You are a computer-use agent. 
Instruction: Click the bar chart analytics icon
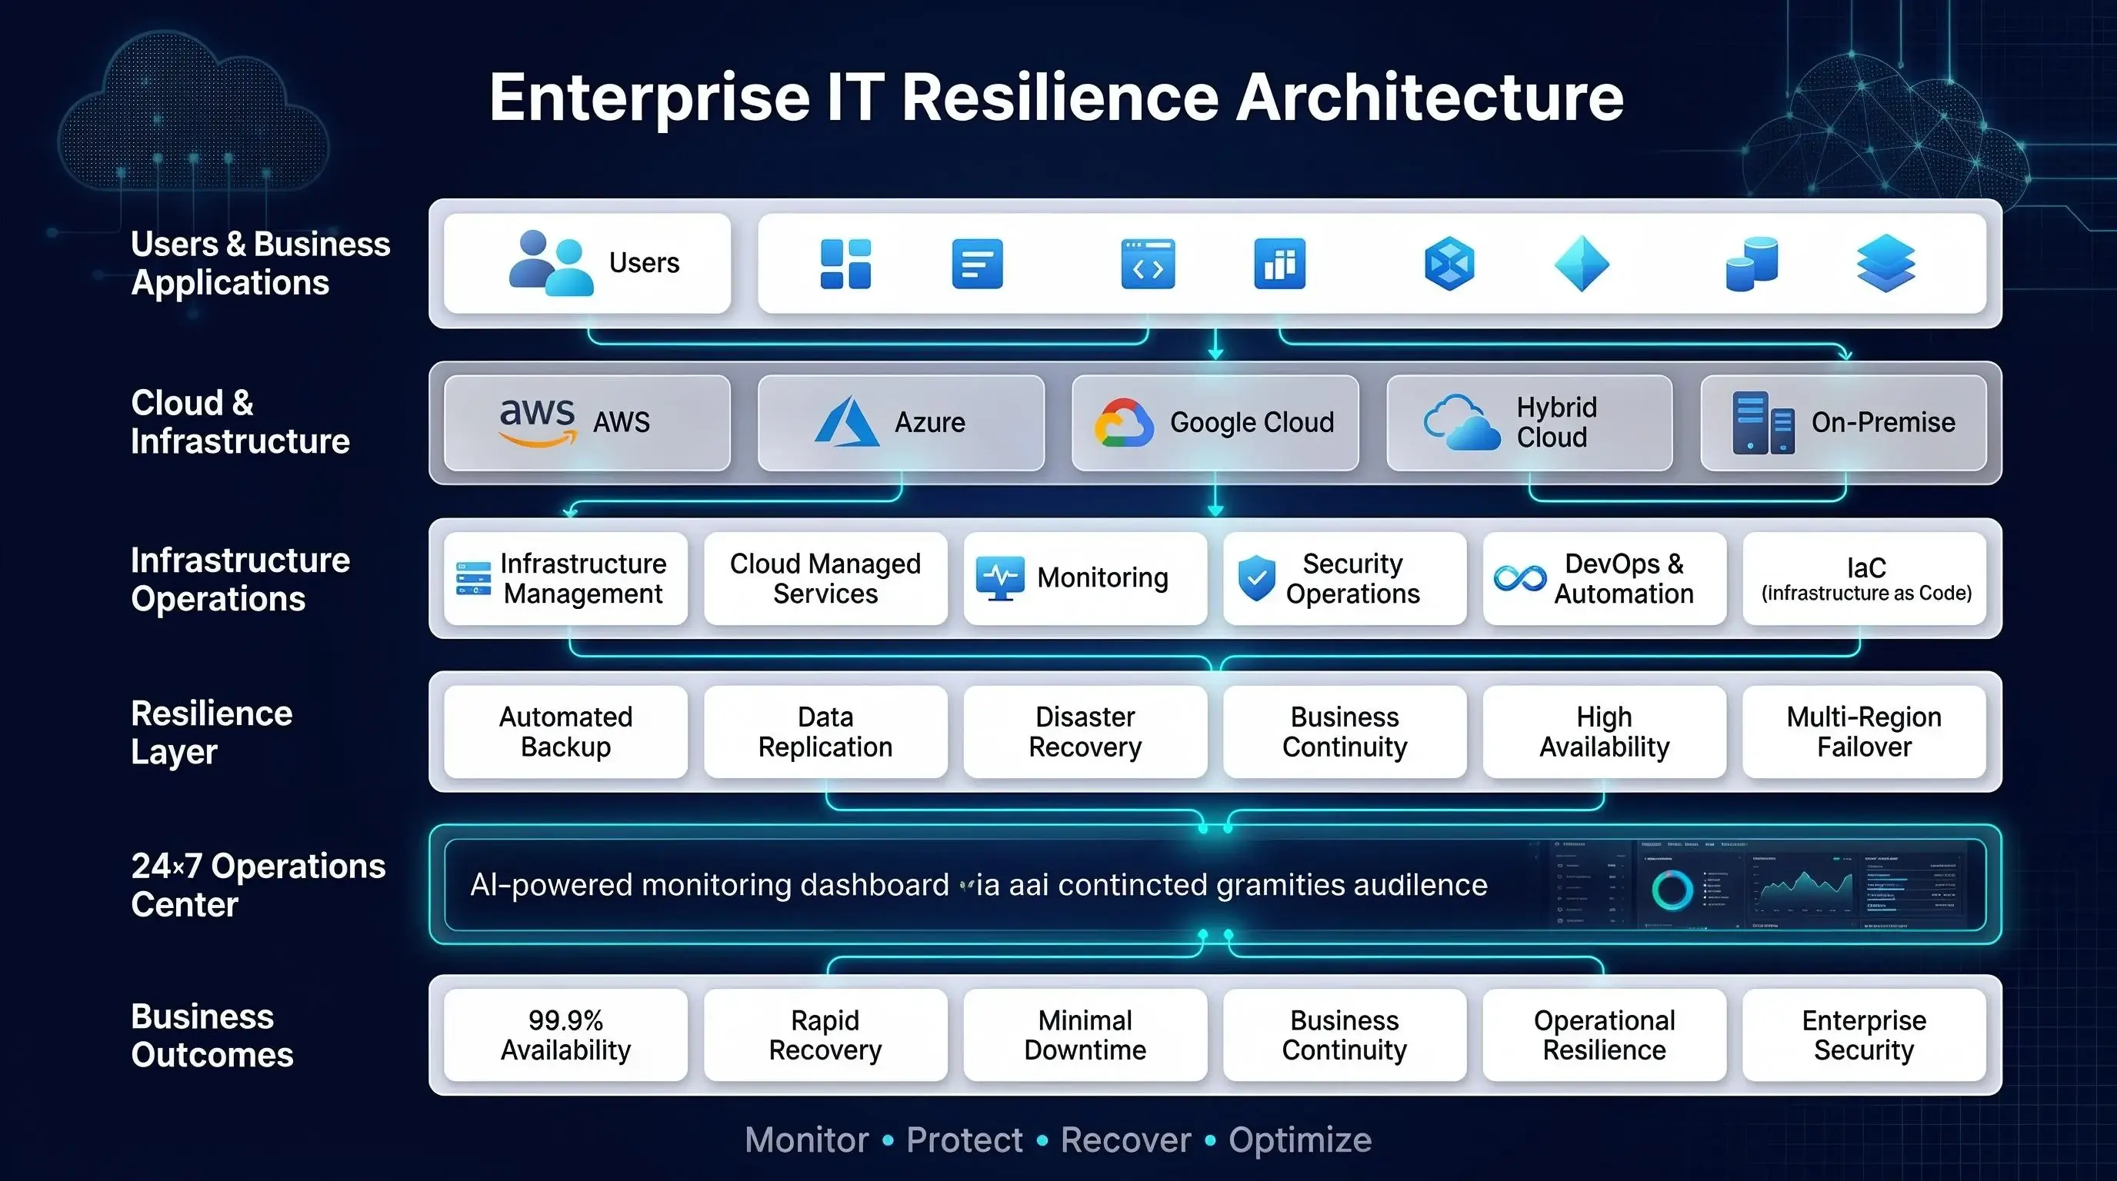click(1279, 264)
